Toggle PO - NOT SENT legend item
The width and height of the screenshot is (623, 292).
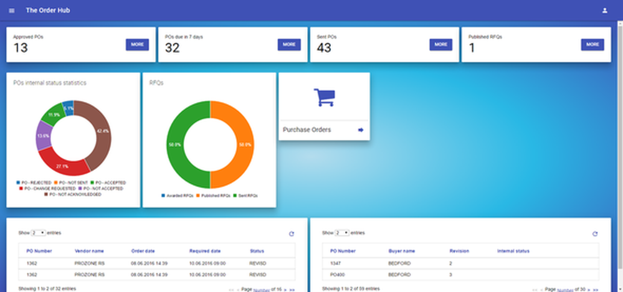[71, 183]
